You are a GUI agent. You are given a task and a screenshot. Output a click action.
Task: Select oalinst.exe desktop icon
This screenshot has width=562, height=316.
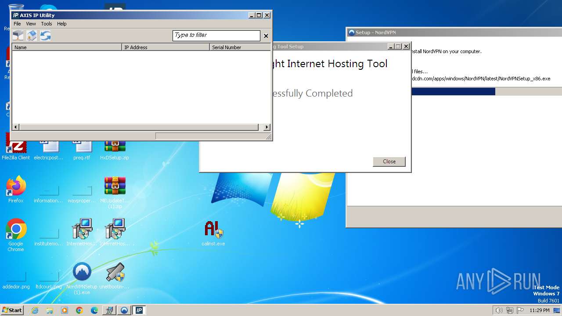pos(213,233)
